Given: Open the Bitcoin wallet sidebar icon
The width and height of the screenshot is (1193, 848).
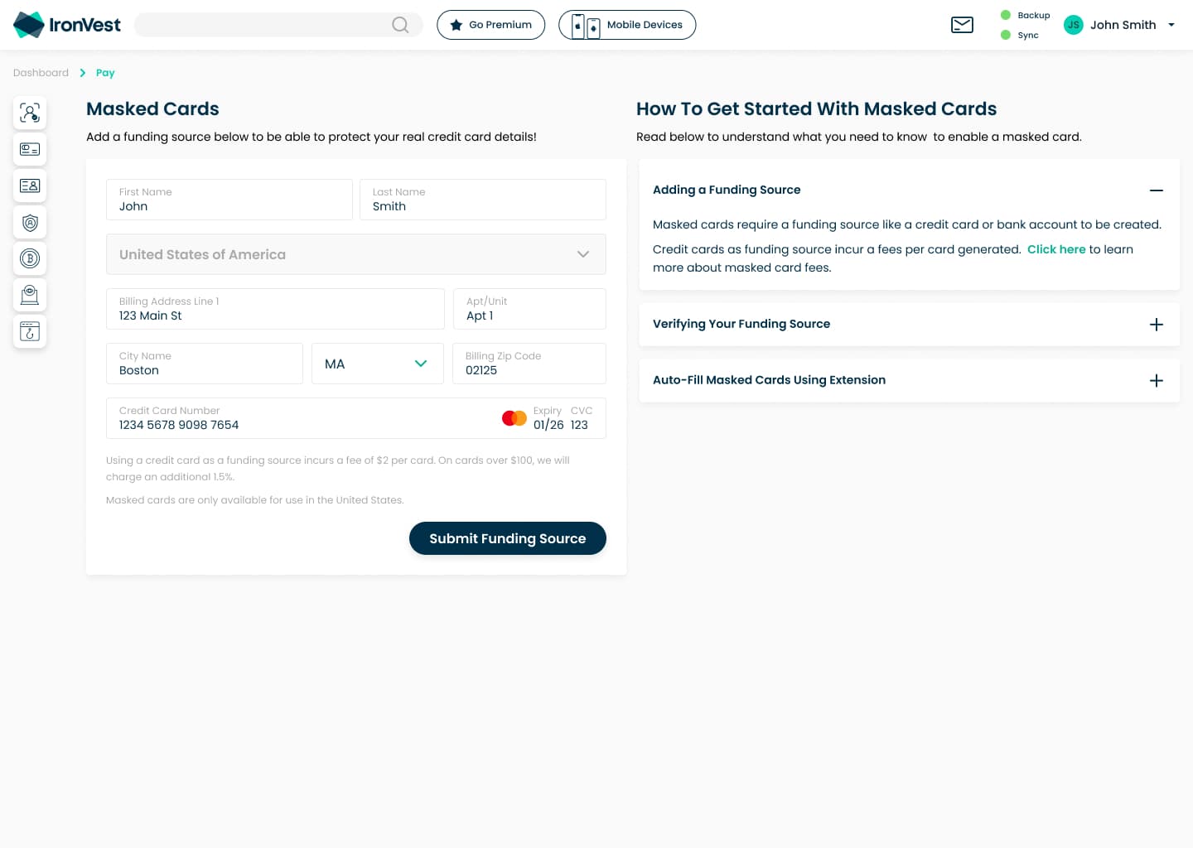Looking at the screenshot, I should [30, 258].
